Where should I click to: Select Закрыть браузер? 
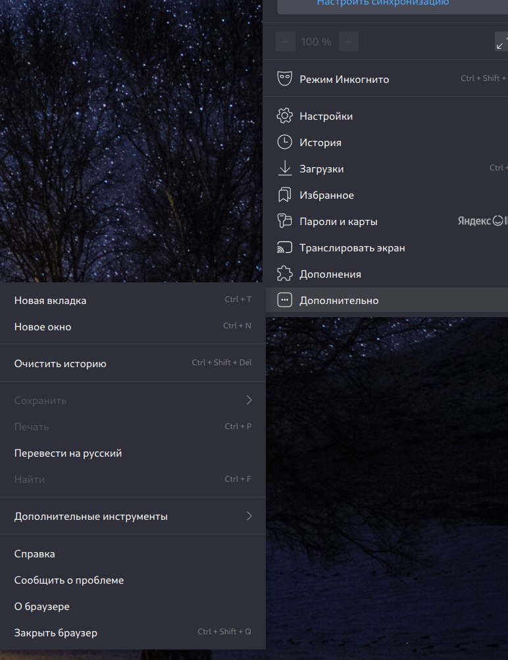[x=132, y=632]
